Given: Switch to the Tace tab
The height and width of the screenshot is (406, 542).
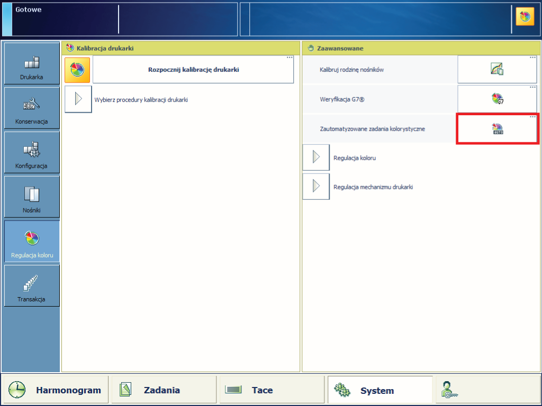Looking at the screenshot, I should 272,390.
